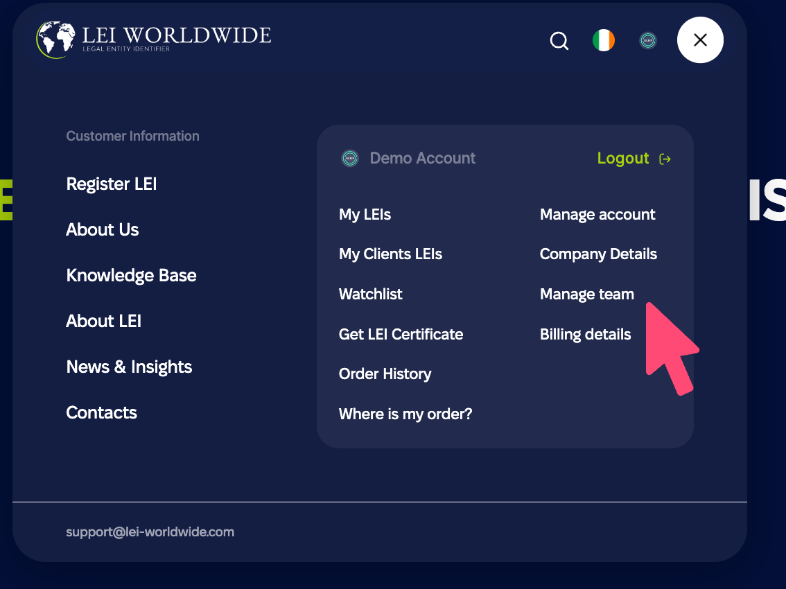Close the menu with the X button
786x589 pixels.
coord(700,40)
